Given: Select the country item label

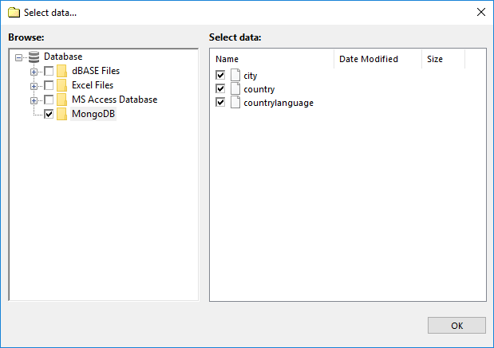Looking at the screenshot, I should pyautogui.click(x=259, y=89).
